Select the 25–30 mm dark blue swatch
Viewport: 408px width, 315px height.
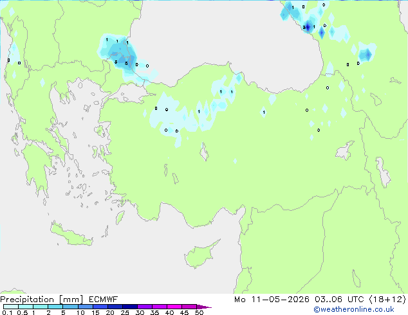pyautogui.click(x=130, y=307)
